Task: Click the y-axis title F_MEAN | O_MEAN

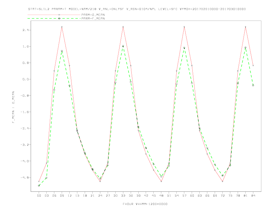Action: [13, 107]
